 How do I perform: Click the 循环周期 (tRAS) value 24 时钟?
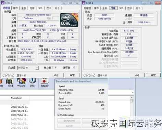point(129,49)
